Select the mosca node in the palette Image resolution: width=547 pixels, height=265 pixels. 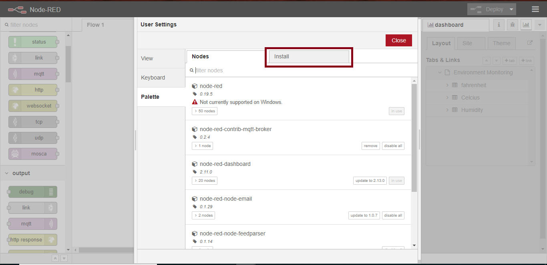point(33,153)
